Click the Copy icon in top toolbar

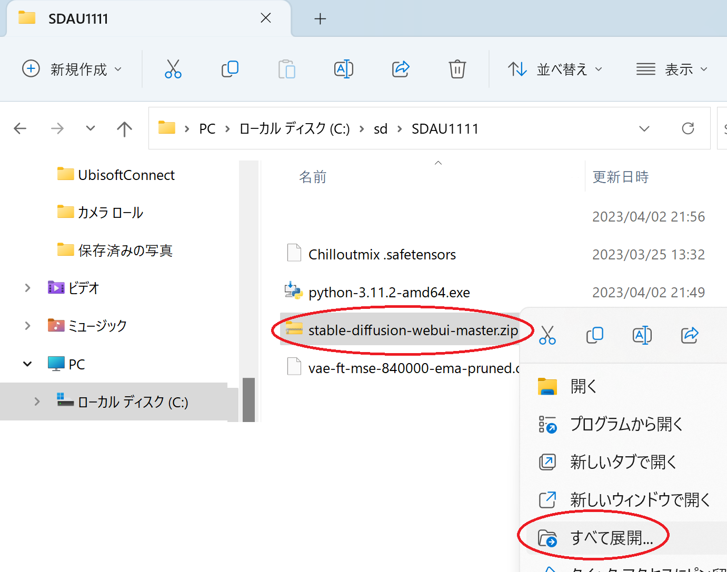click(x=230, y=69)
